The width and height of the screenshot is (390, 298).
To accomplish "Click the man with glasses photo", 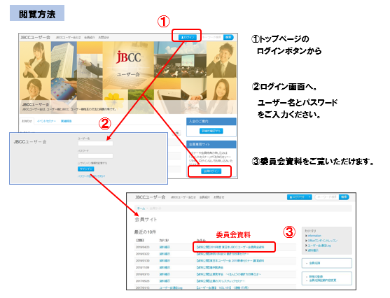I will pos(35,89).
